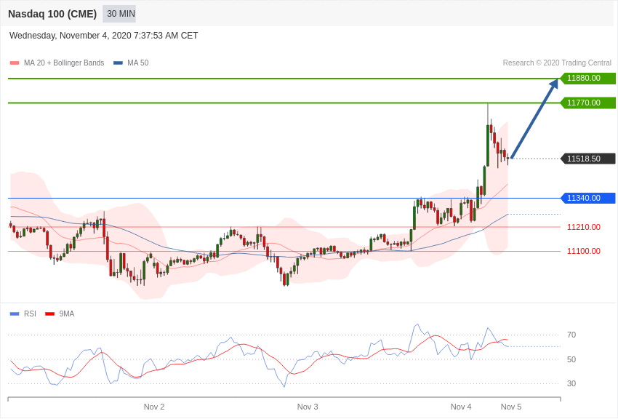Click the 'Research © 2020 Trading Central' credit
618x419 pixels.
[x=557, y=63]
